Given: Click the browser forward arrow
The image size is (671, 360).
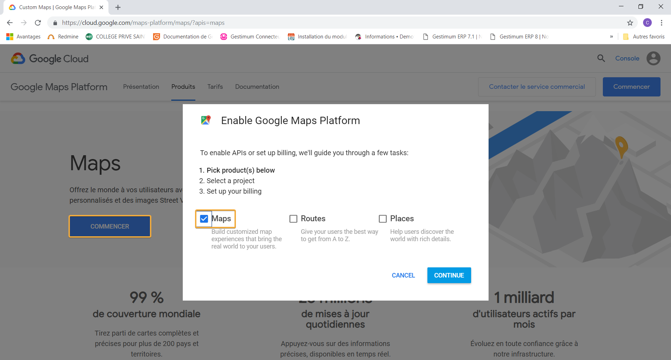Looking at the screenshot, I should 24,23.
